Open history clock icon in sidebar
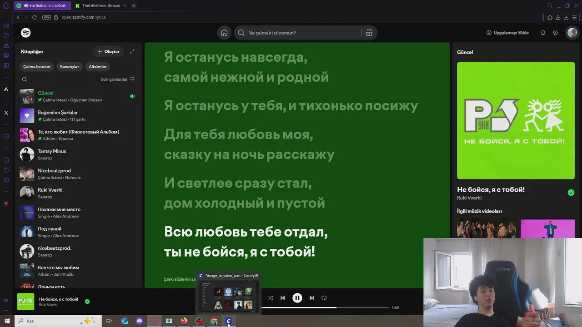The width and height of the screenshot is (582, 327). click(x=6, y=160)
